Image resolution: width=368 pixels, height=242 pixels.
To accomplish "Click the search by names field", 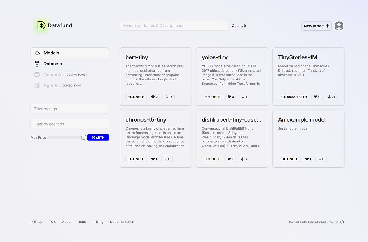I will click(x=174, y=25).
